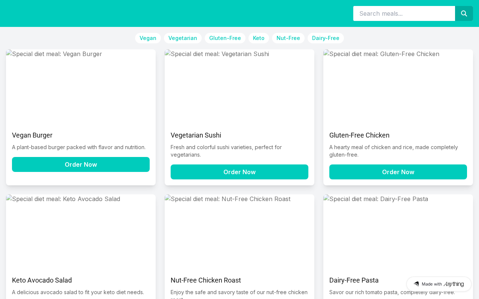Focus the Search meals input field

404,13
